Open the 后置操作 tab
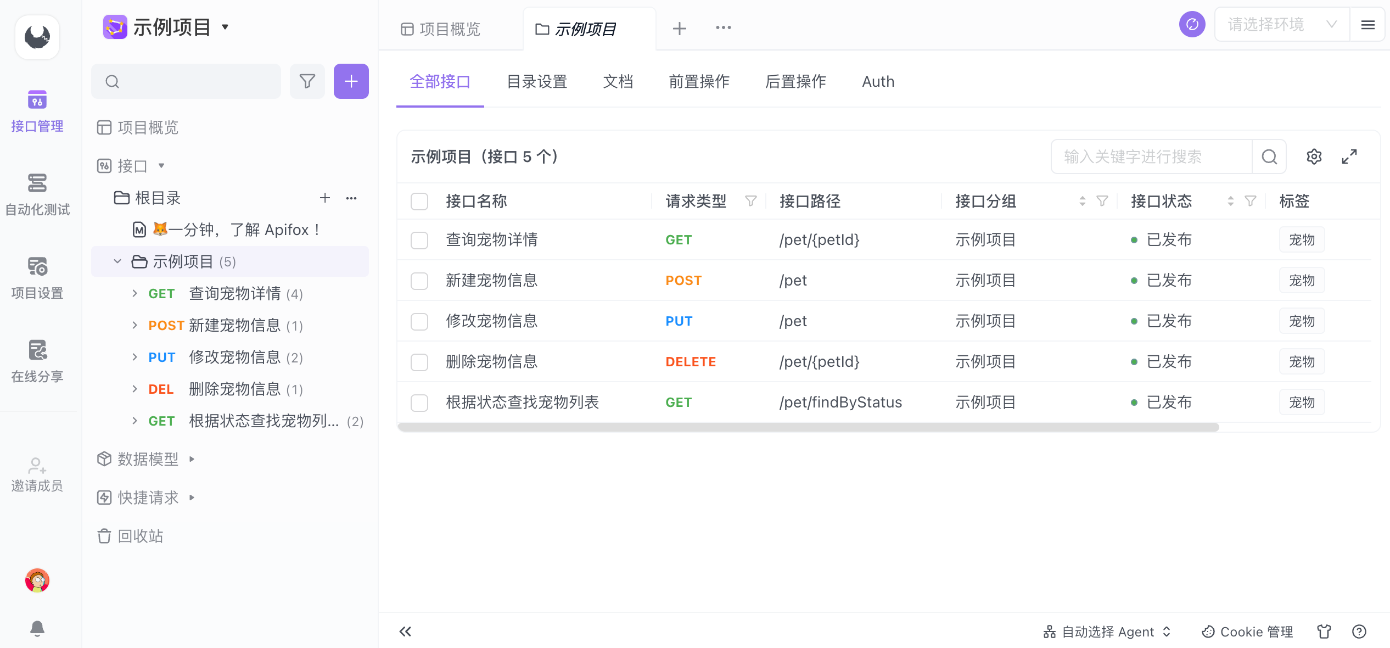 tap(795, 82)
